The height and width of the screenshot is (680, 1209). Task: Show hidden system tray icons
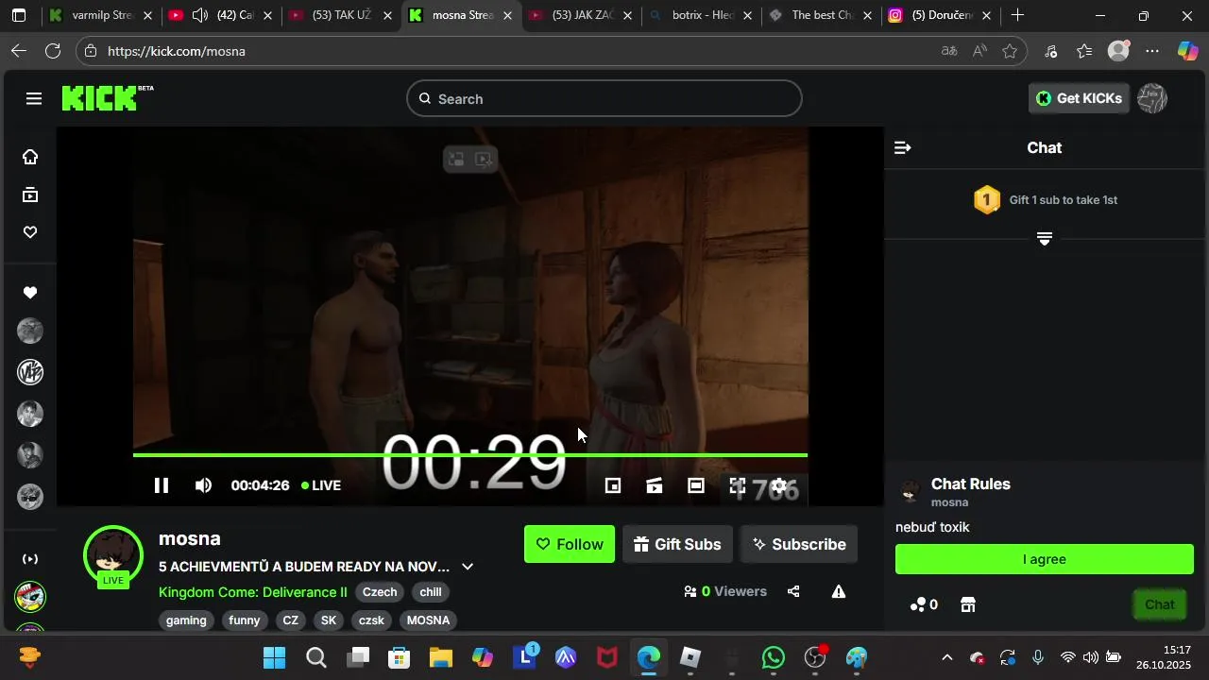[x=947, y=657]
